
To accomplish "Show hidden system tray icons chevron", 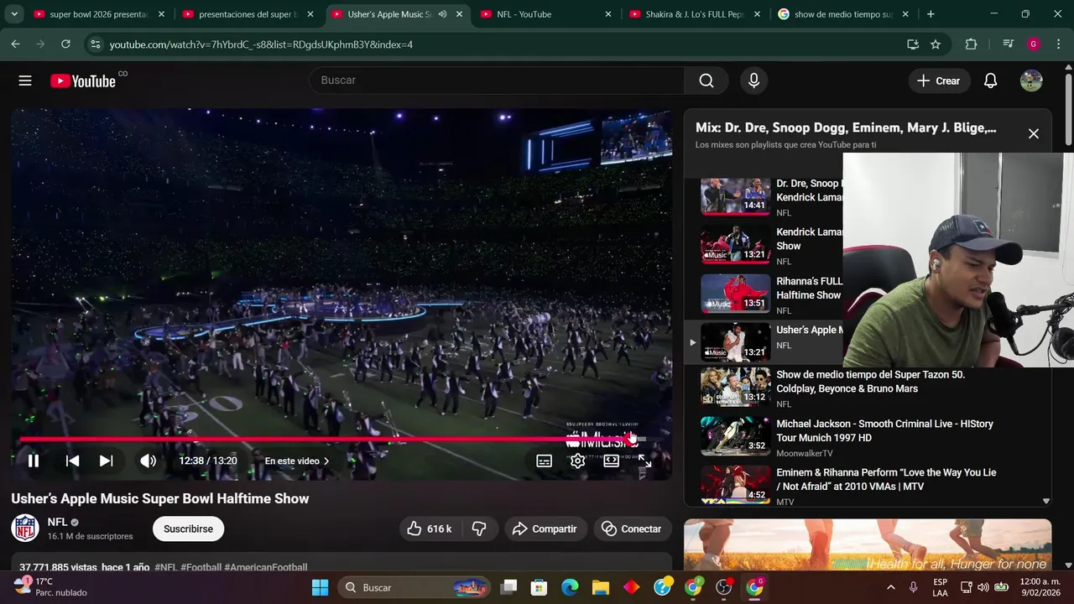I will 890,587.
